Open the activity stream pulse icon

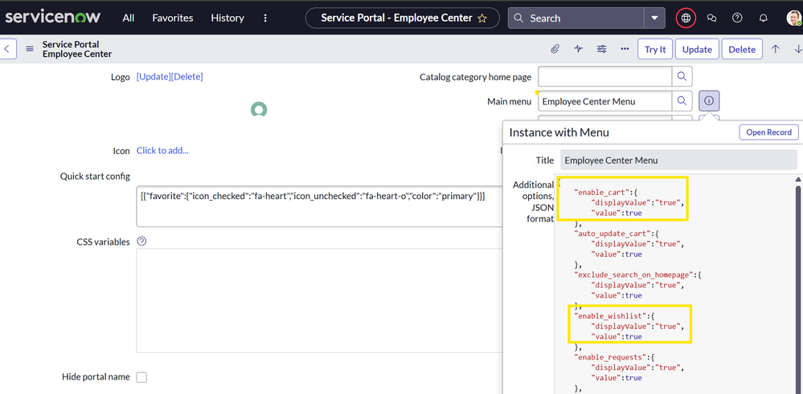click(579, 49)
